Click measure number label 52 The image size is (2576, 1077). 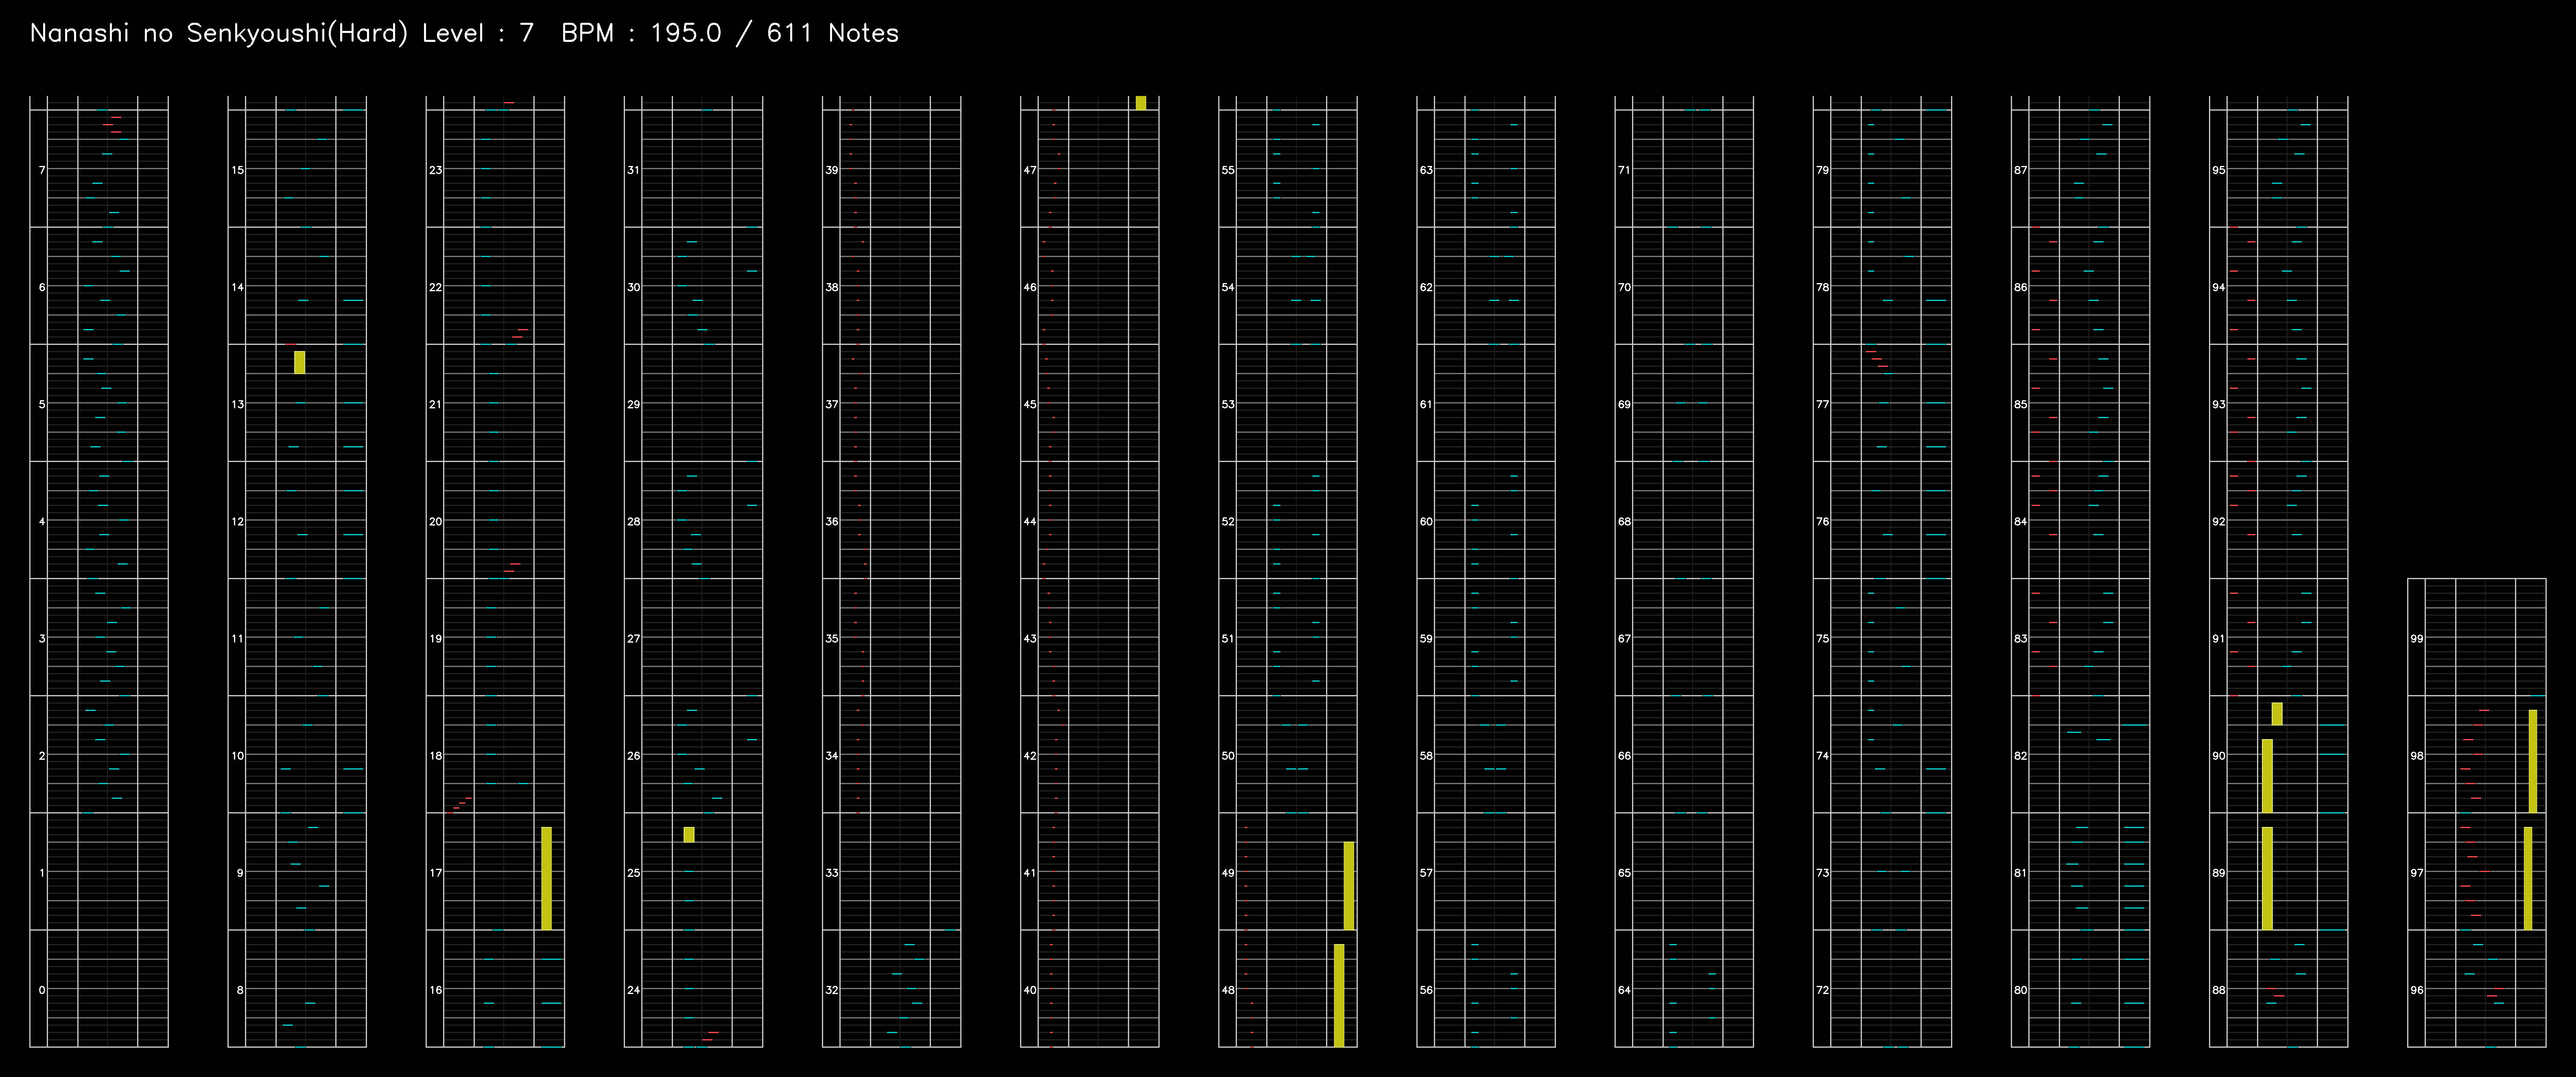[1228, 521]
